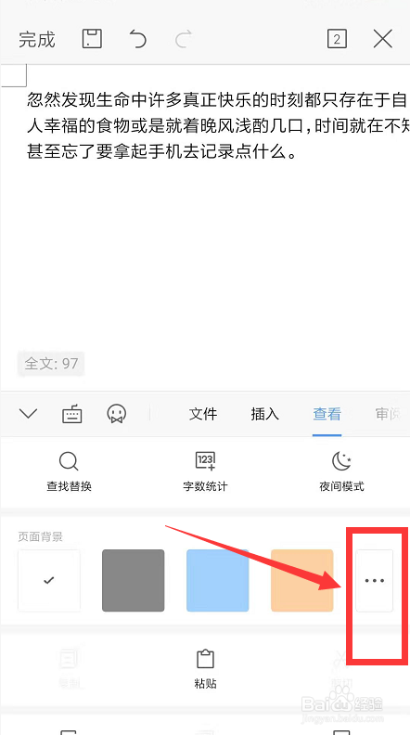
Task: Tap the save floppy disk icon
Action: tap(92, 39)
